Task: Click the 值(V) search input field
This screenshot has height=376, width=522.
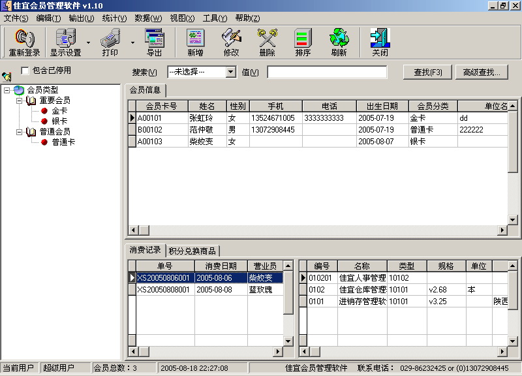Action: pos(328,72)
